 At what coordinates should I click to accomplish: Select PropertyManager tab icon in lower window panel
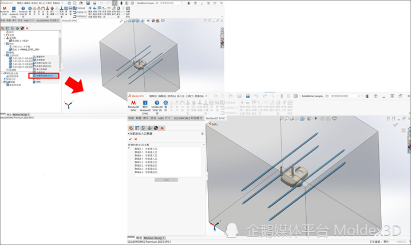(137, 128)
